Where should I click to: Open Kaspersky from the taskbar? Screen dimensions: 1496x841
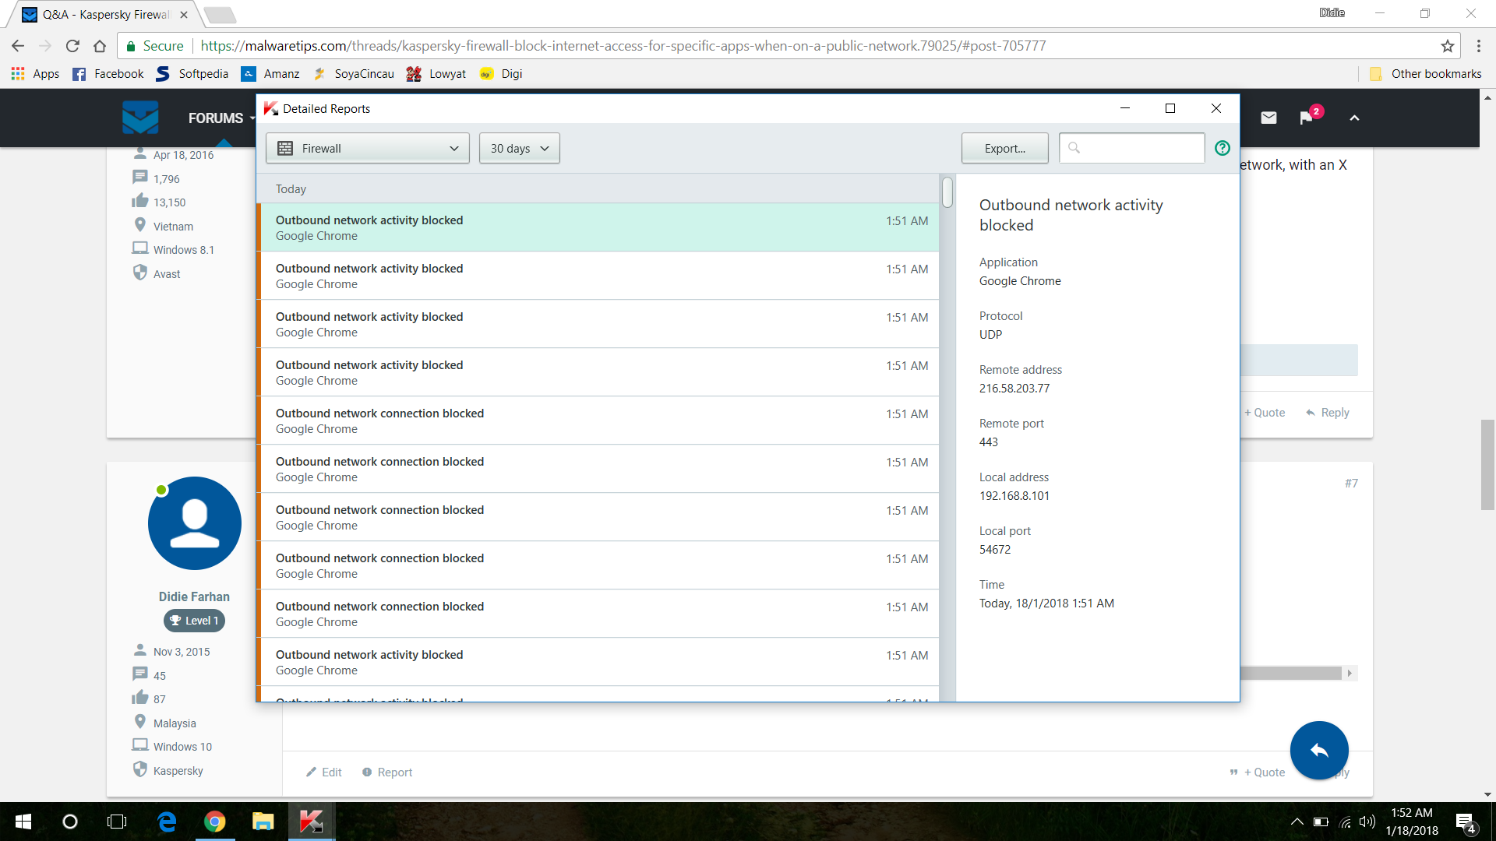pos(311,821)
